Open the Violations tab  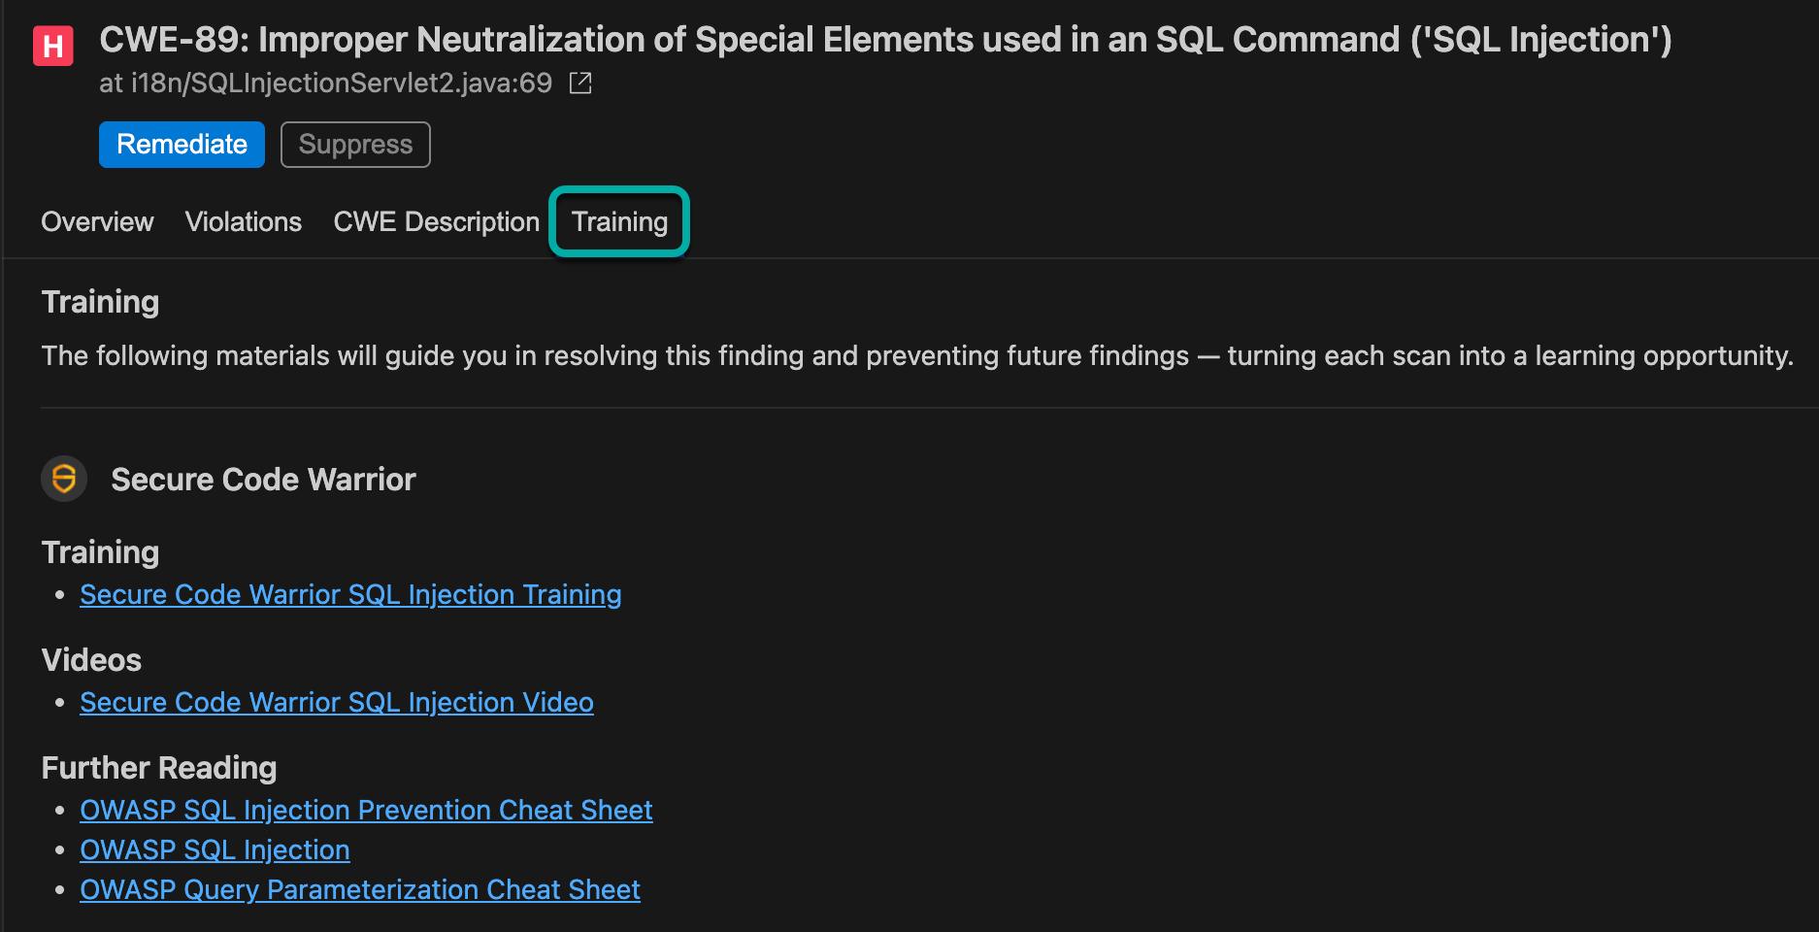click(244, 222)
